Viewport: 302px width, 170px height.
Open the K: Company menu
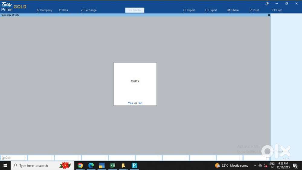click(x=44, y=10)
